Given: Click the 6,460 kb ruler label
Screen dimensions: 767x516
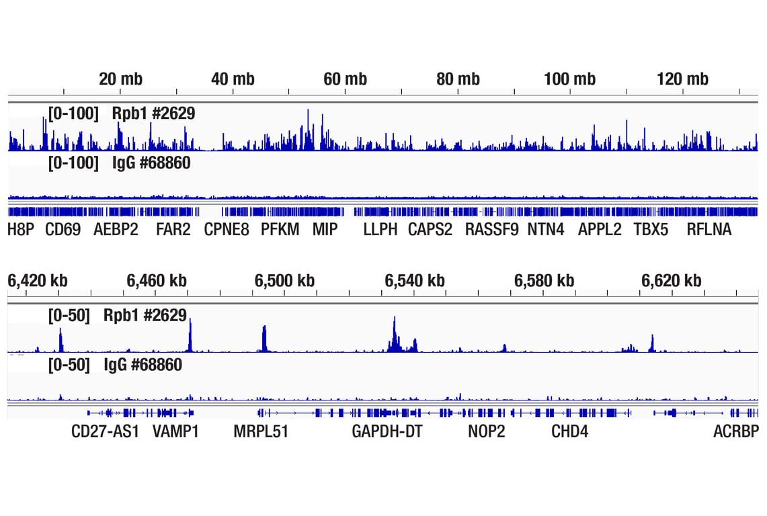Looking at the screenshot, I should (157, 280).
